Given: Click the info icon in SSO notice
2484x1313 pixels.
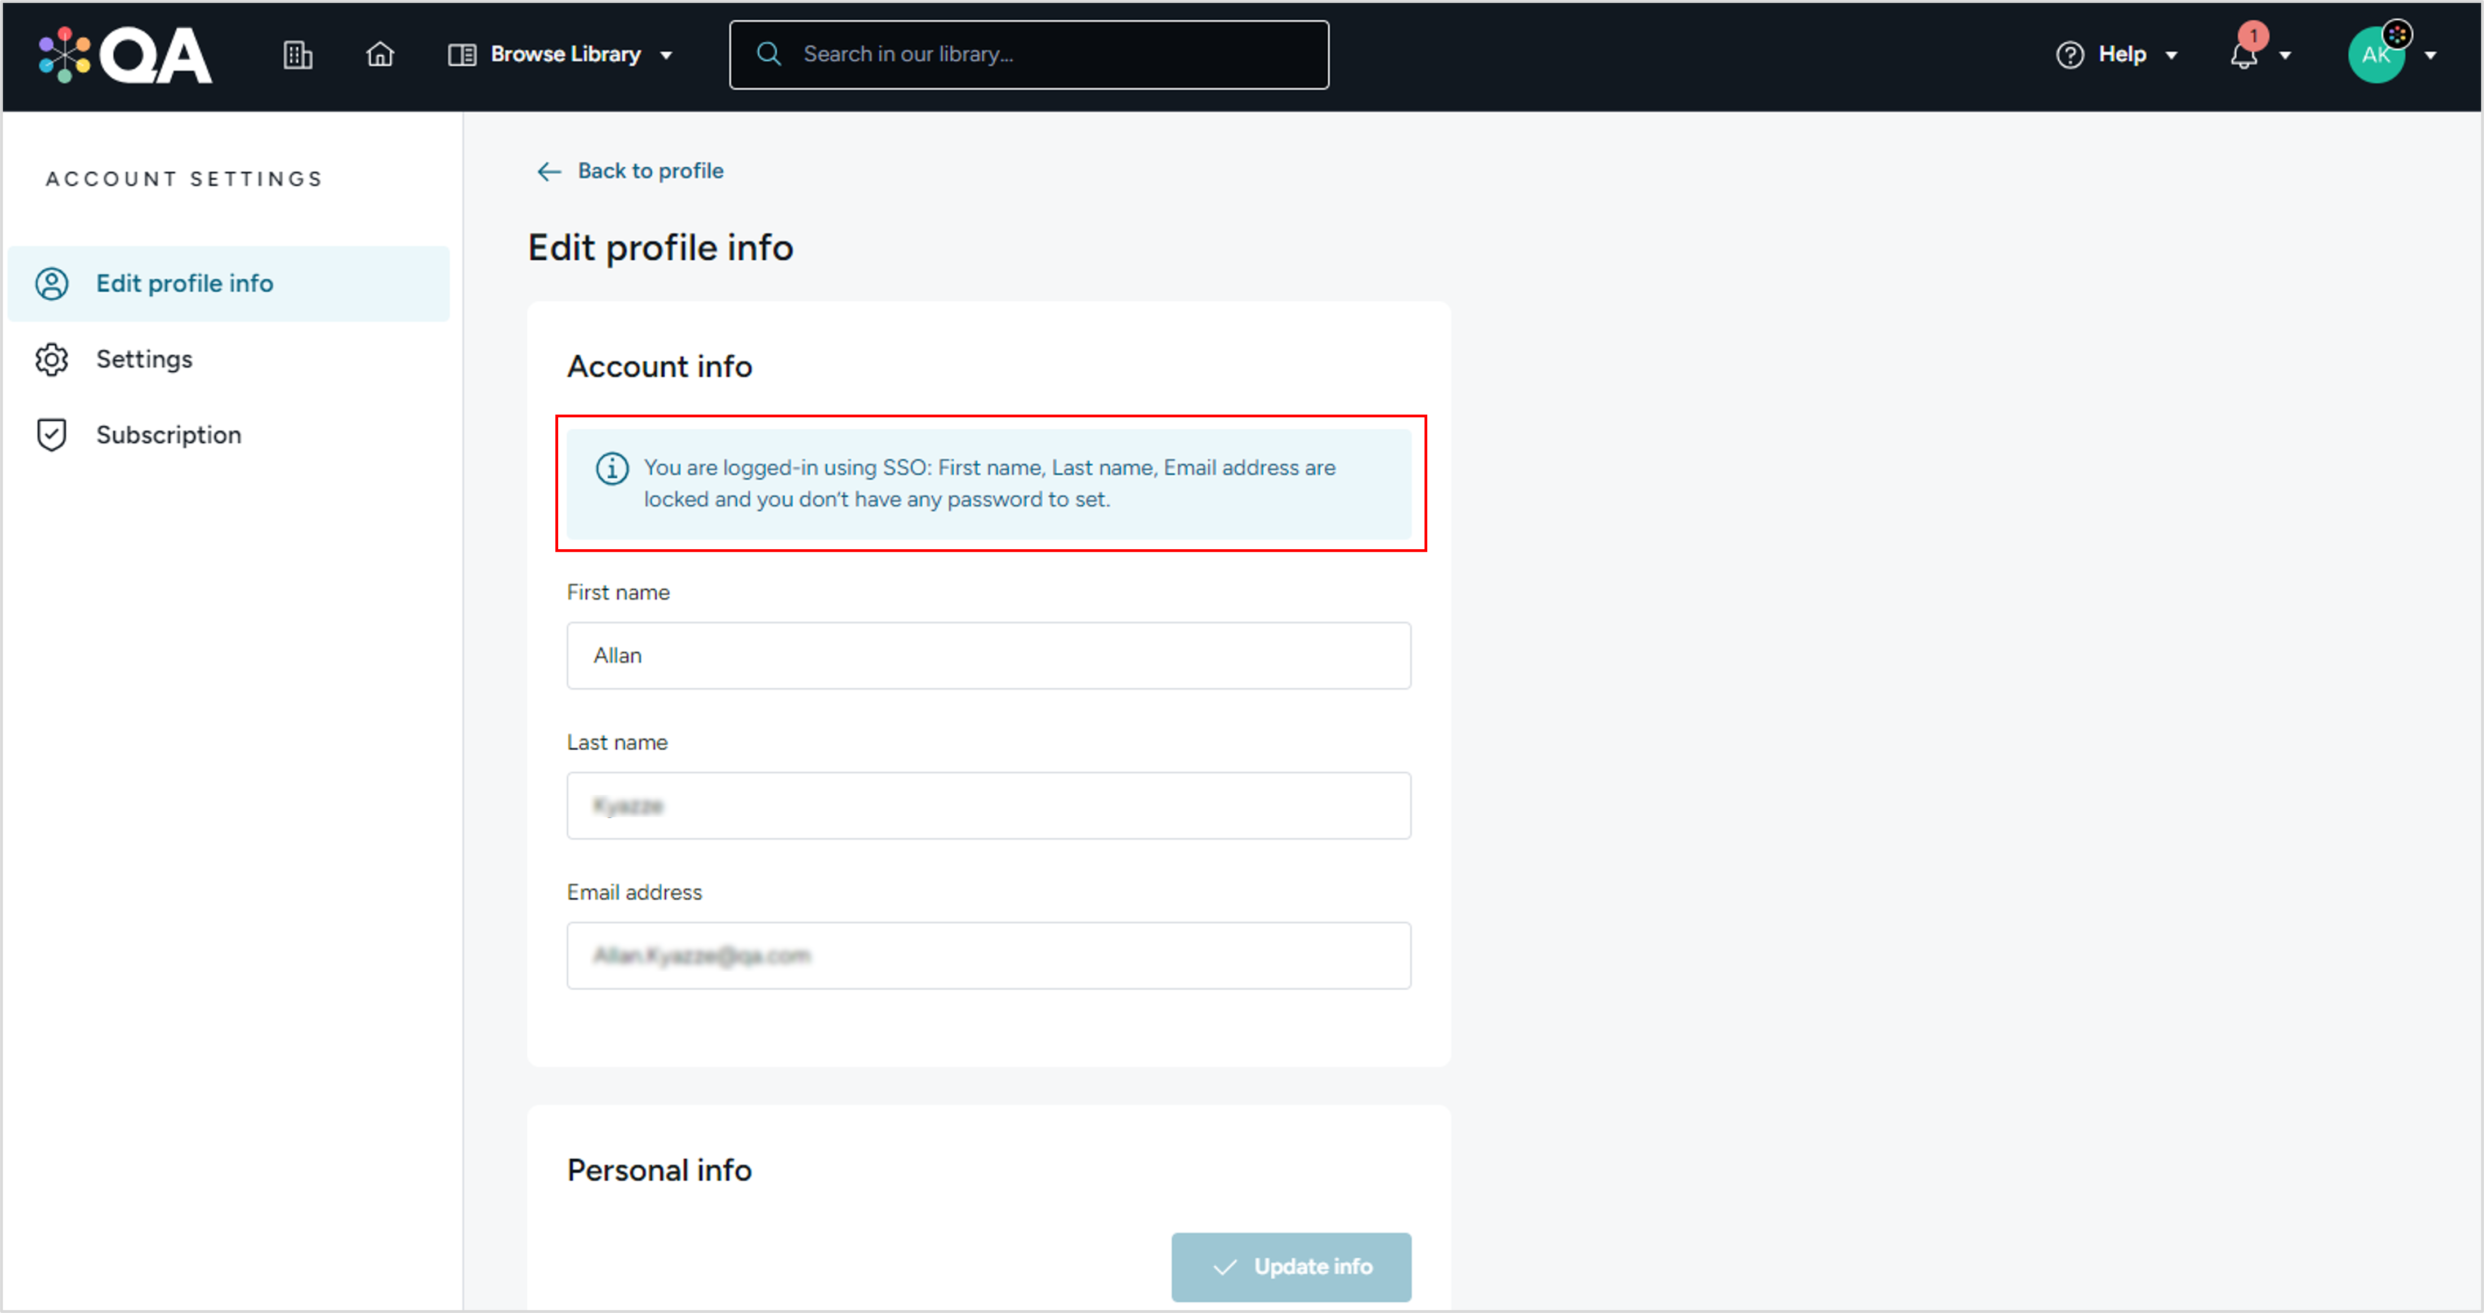Looking at the screenshot, I should point(612,469).
